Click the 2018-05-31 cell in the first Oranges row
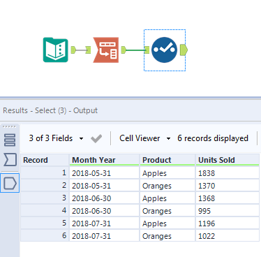 click(105, 186)
